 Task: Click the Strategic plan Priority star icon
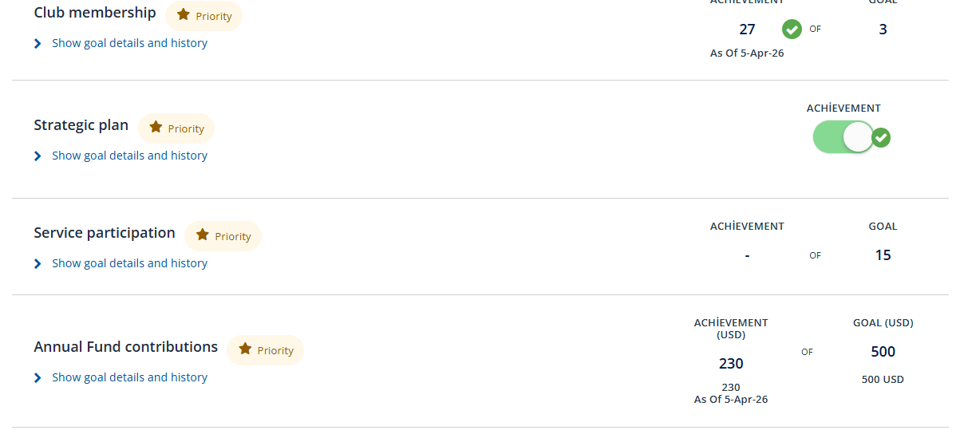[156, 128]
